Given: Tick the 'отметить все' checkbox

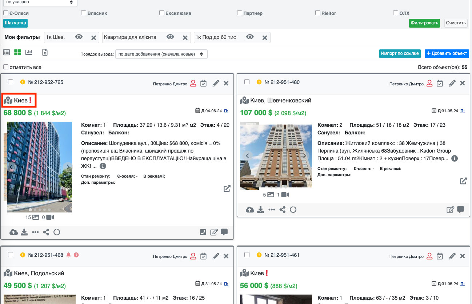Looking at the screenshot, I should pos(6,67).
